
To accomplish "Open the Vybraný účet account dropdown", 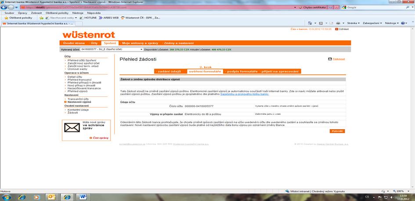I will [112, 49].
